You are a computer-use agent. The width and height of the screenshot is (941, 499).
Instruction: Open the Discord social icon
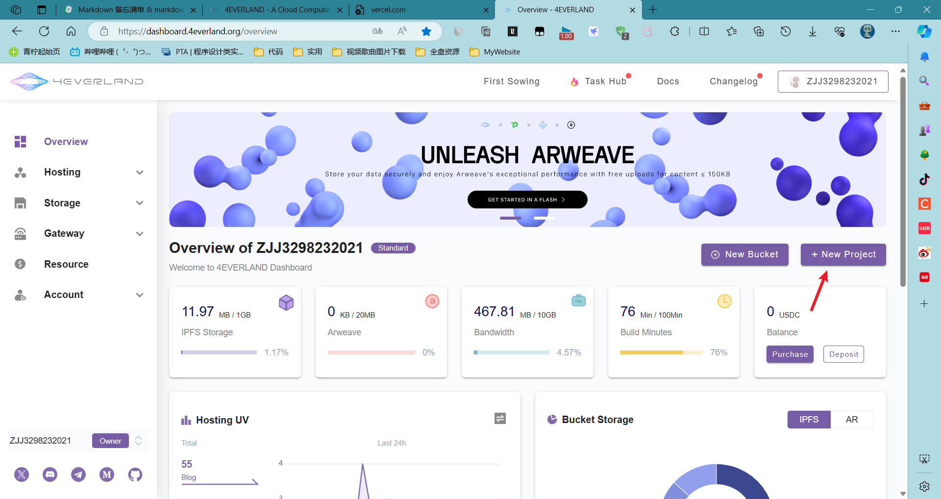pyautogui.click(x=50, y=474)
